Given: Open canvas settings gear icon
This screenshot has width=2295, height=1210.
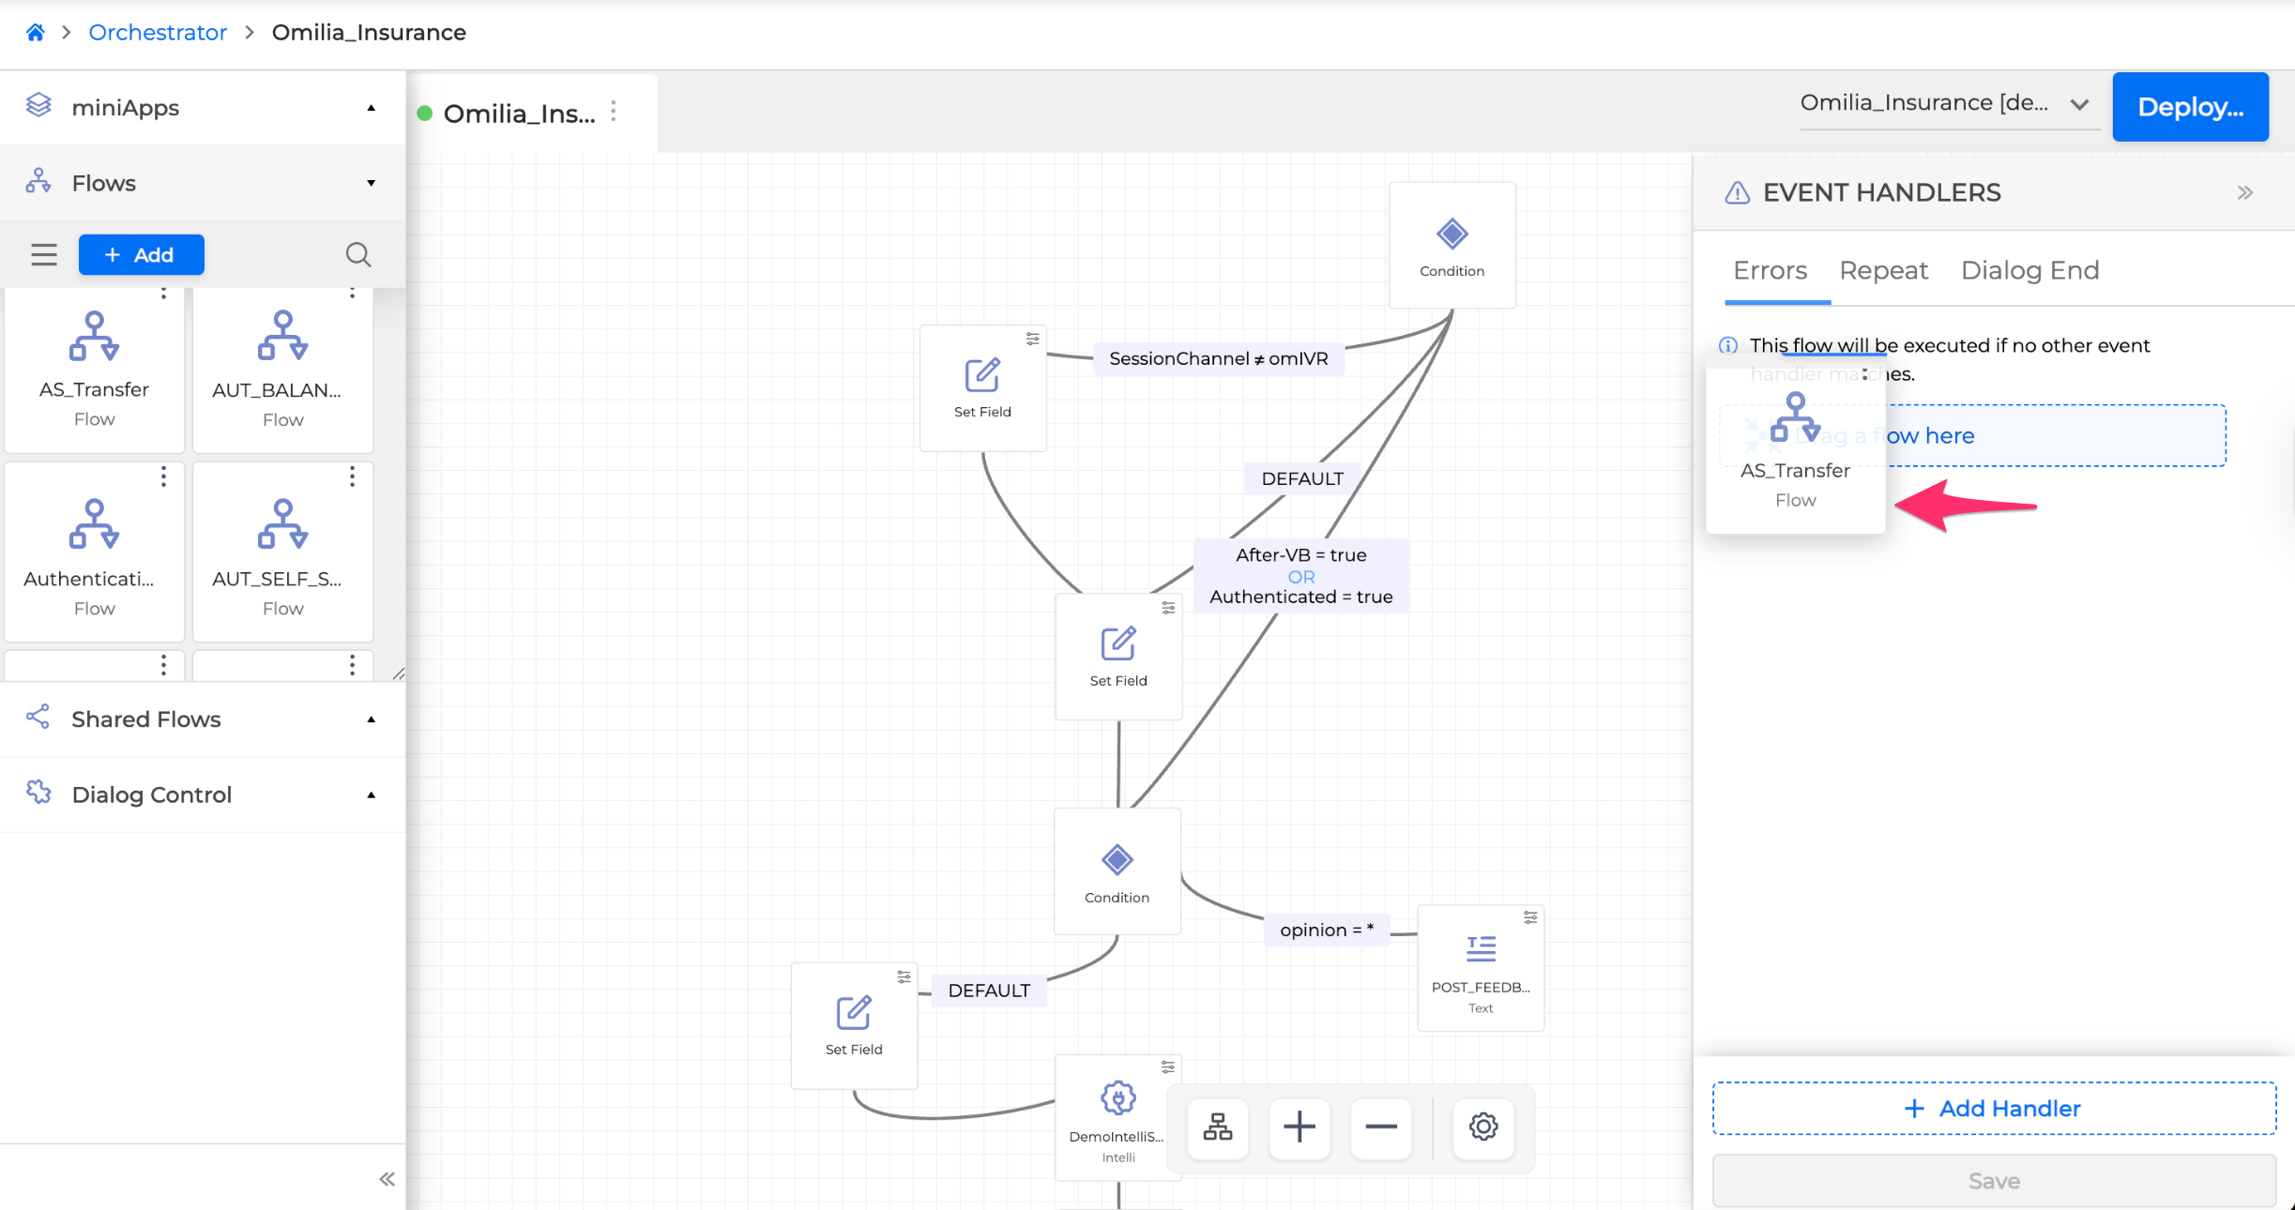Looking at the screenshot, I should point(1482,1127).
